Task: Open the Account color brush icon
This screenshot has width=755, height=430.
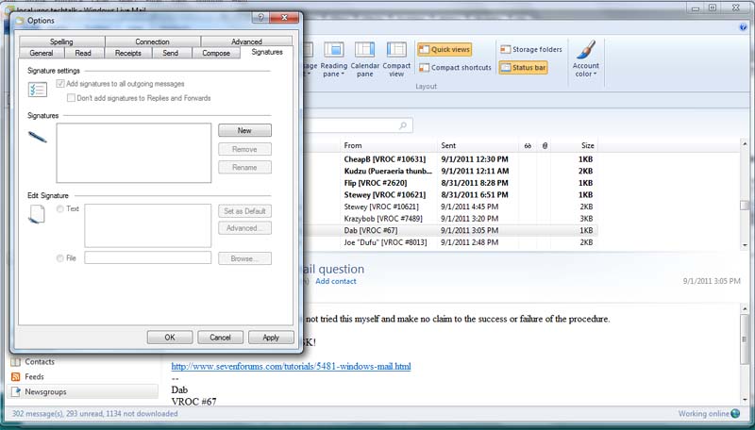Action: 586,50
